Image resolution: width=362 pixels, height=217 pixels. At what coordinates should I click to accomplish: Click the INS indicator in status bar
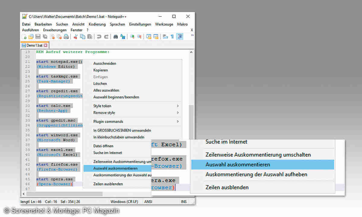[x=184, y=202]
